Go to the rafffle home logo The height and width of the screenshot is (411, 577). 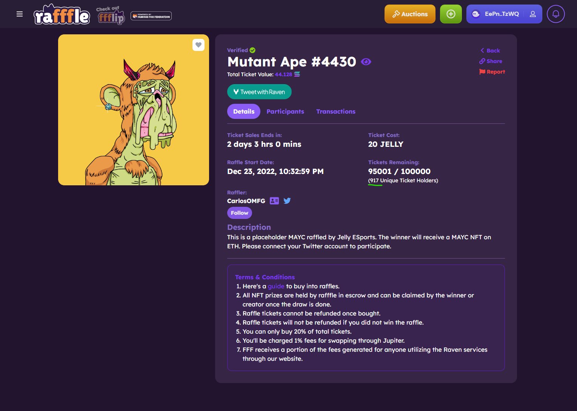(62, 14)
